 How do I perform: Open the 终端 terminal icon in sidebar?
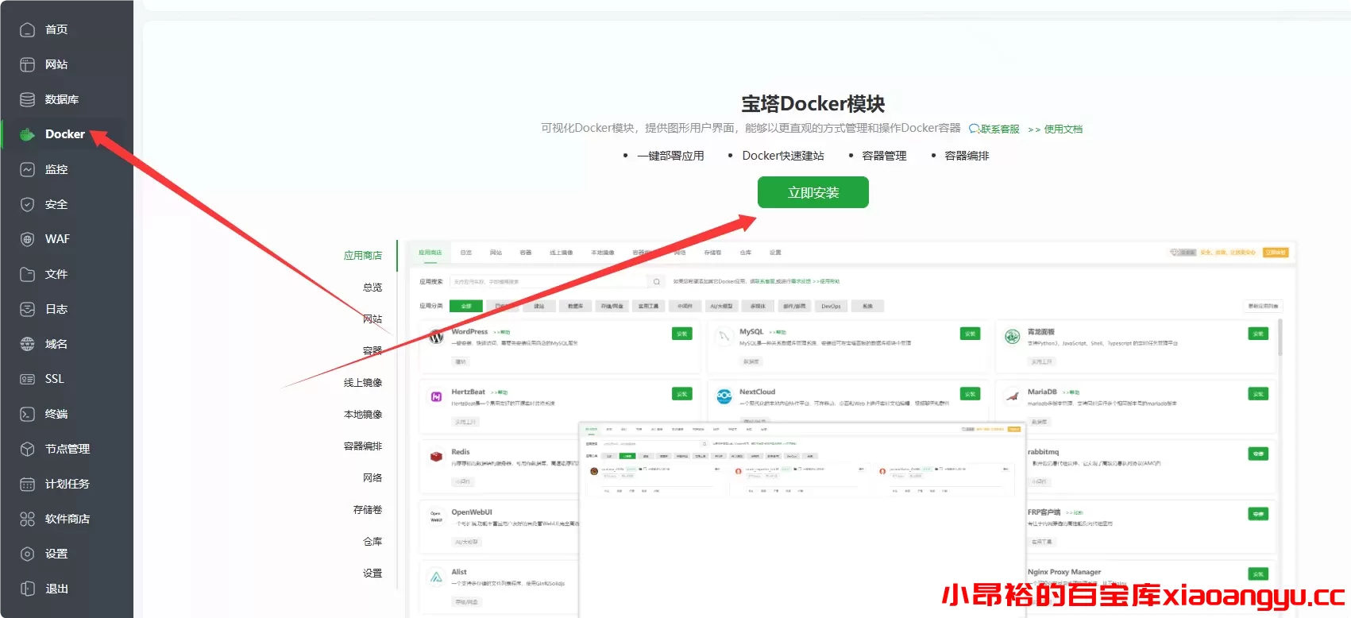pyautogui.click(x=27, y=414)
